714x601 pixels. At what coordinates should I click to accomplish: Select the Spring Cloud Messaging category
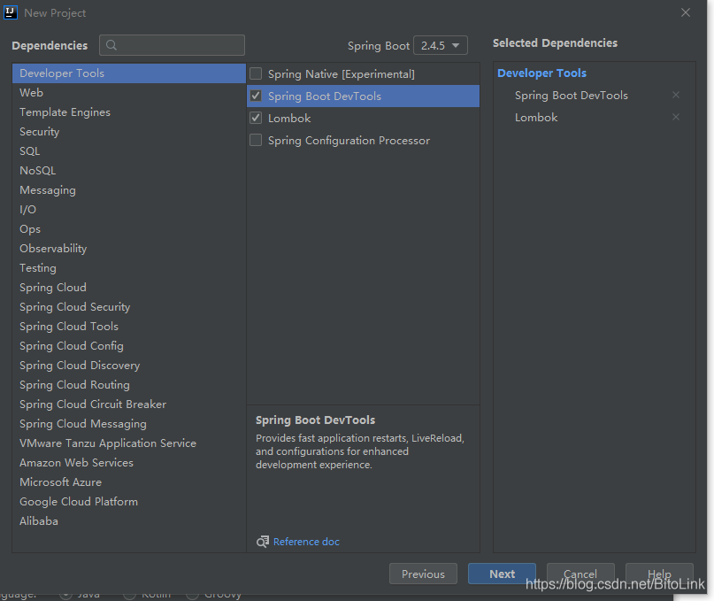pyautogui.click(x=129, y=424)
